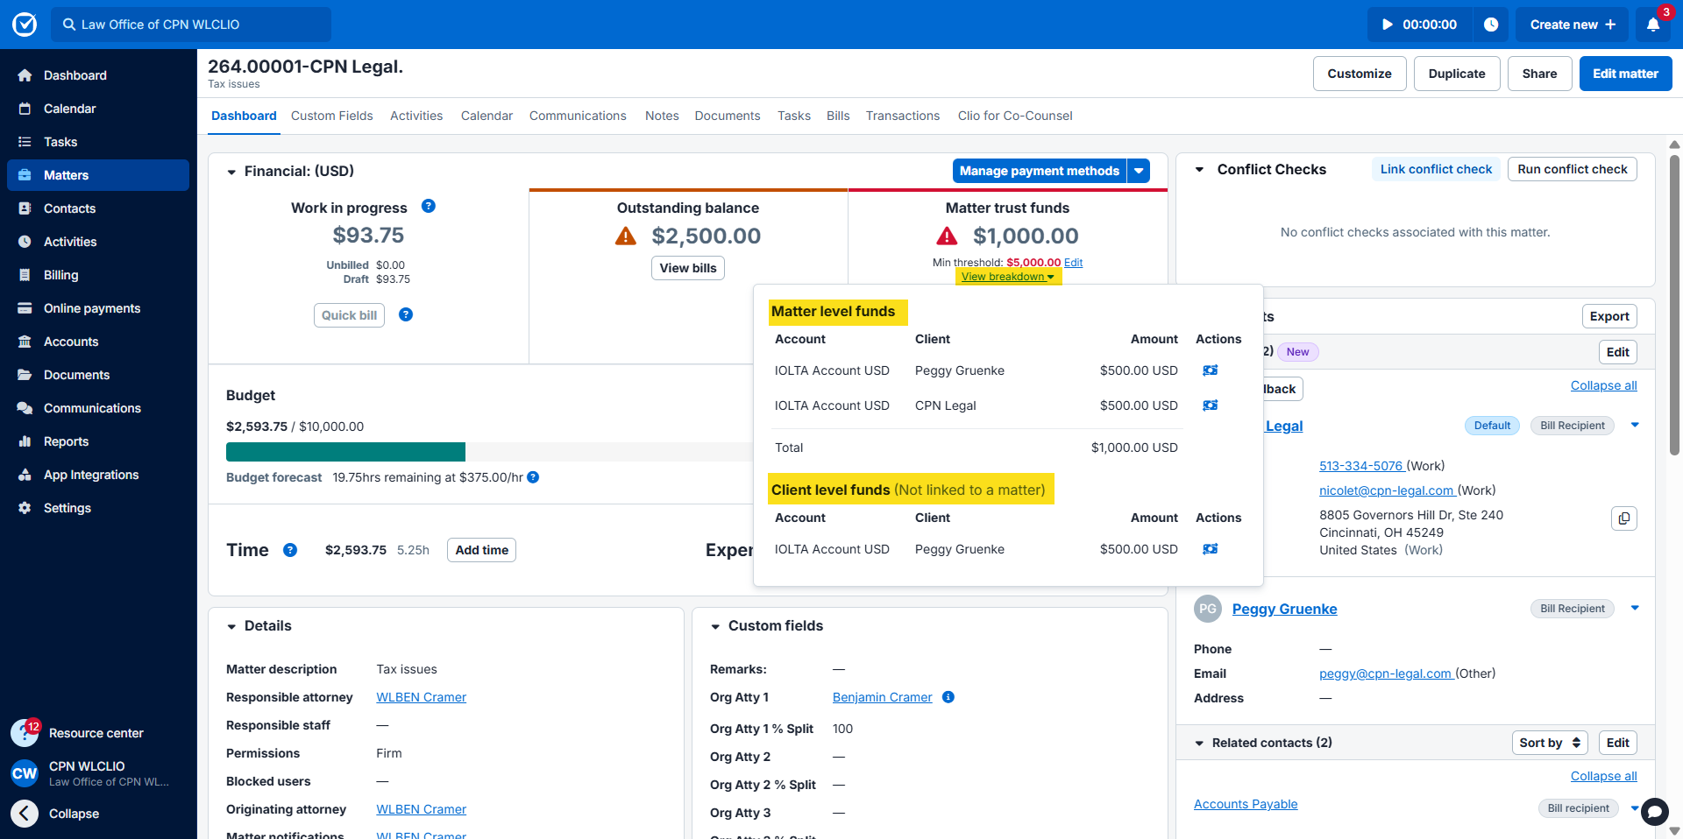Collapse the Conflict Checks panel

click(1199, 170)
